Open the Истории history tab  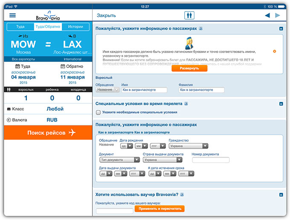click(x=75, y=26)
